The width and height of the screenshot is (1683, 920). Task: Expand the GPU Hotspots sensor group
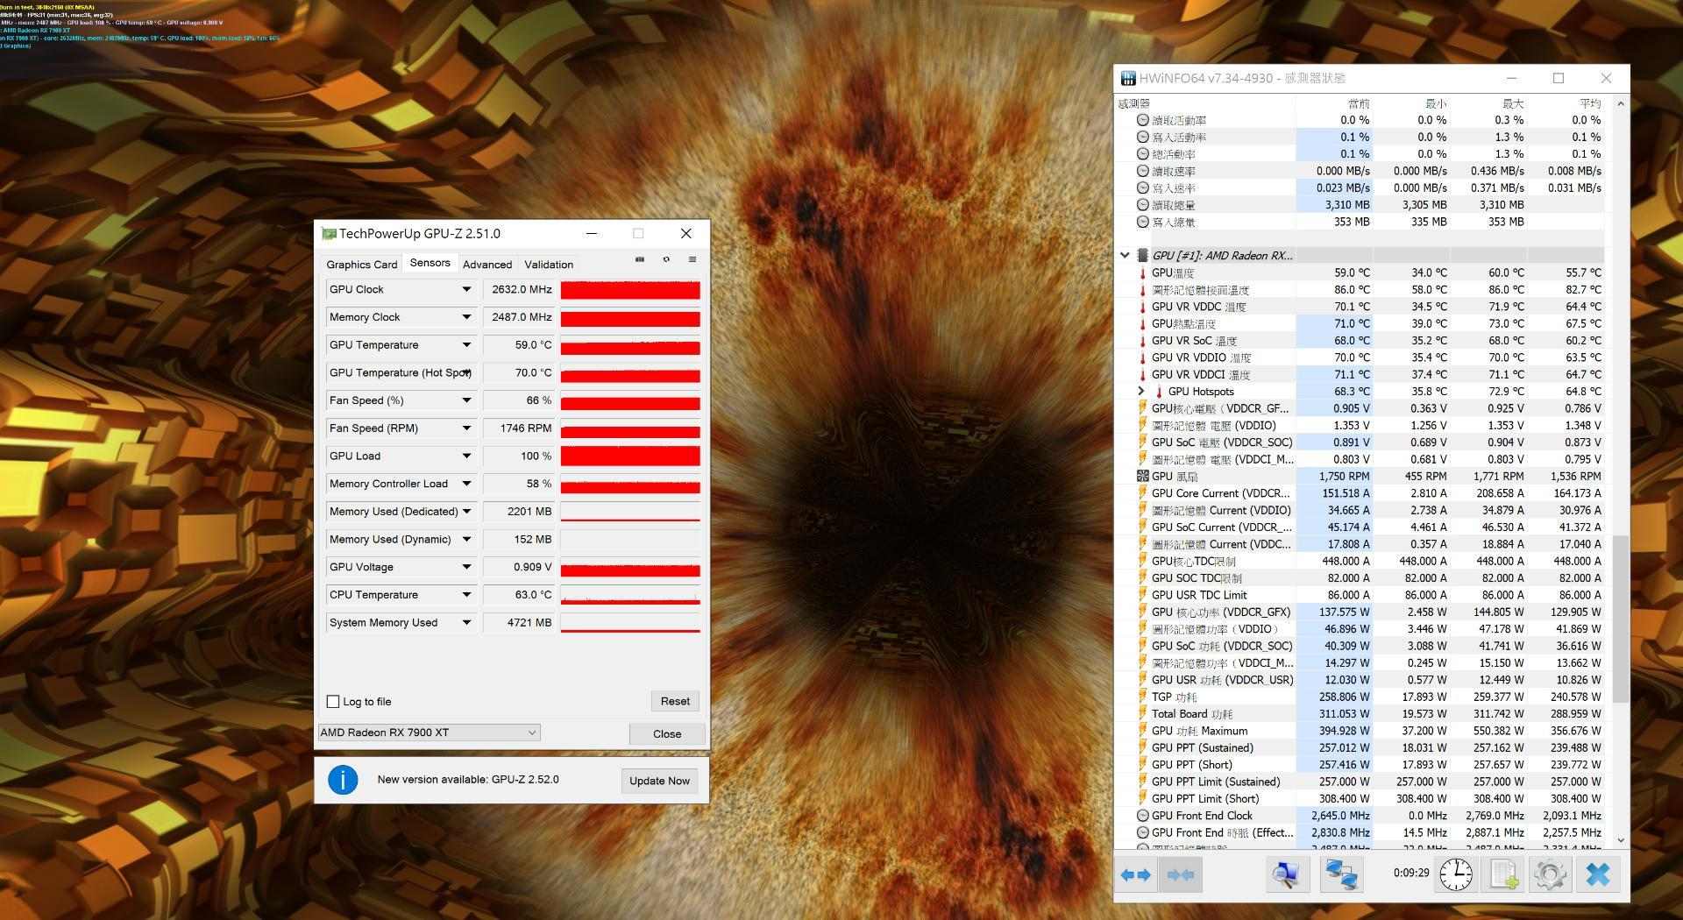tap(1141, 391)
